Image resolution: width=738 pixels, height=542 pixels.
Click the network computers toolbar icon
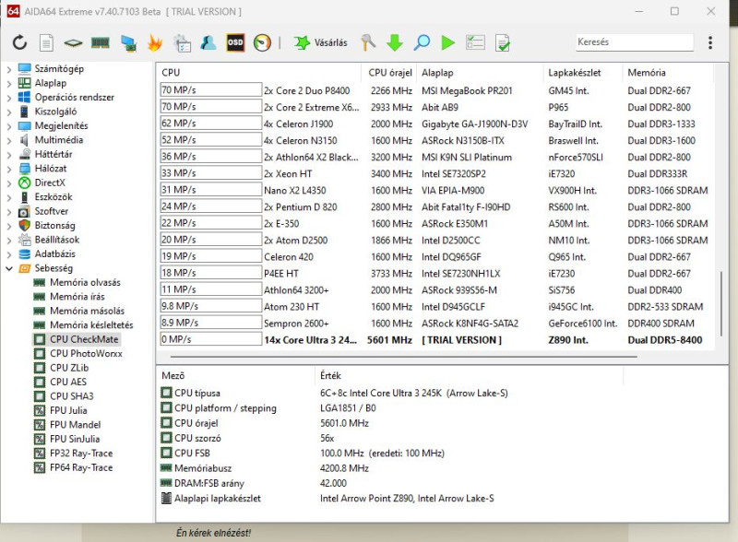[x=128, y=43]
